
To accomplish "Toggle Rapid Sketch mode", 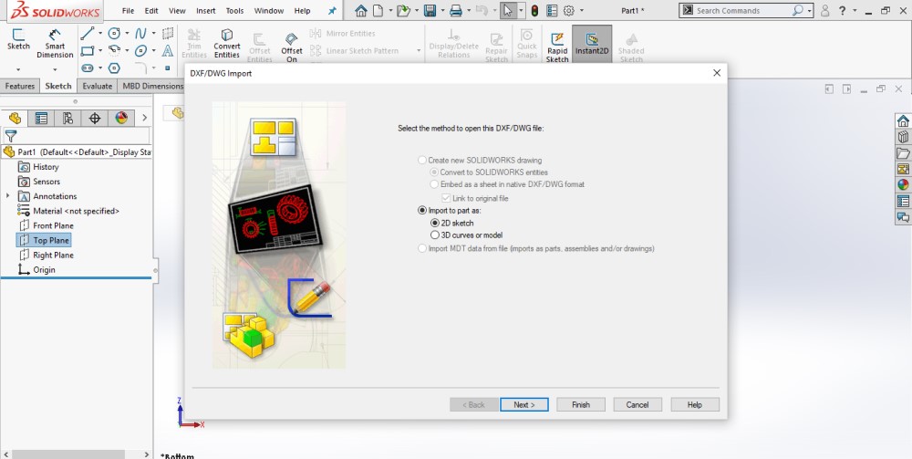I will click(557, 46).
